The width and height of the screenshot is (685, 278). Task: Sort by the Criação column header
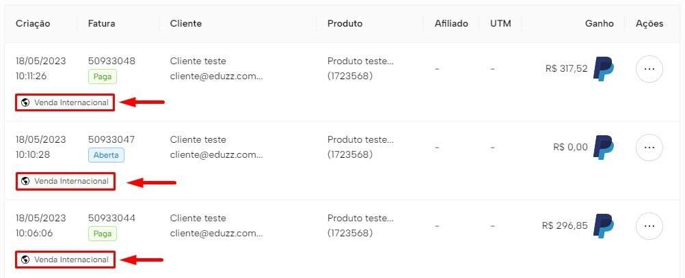[x=33, y=24]
